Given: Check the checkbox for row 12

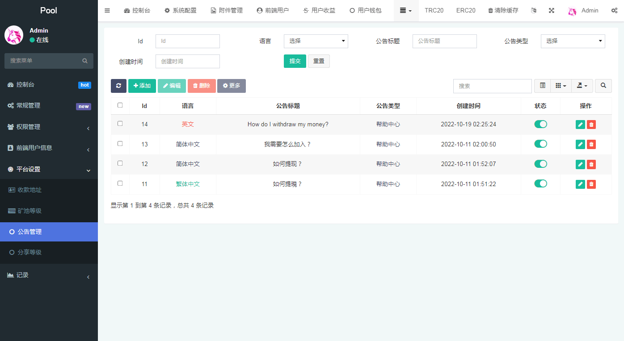Looking at the screenshot, I should pos(120,163).
